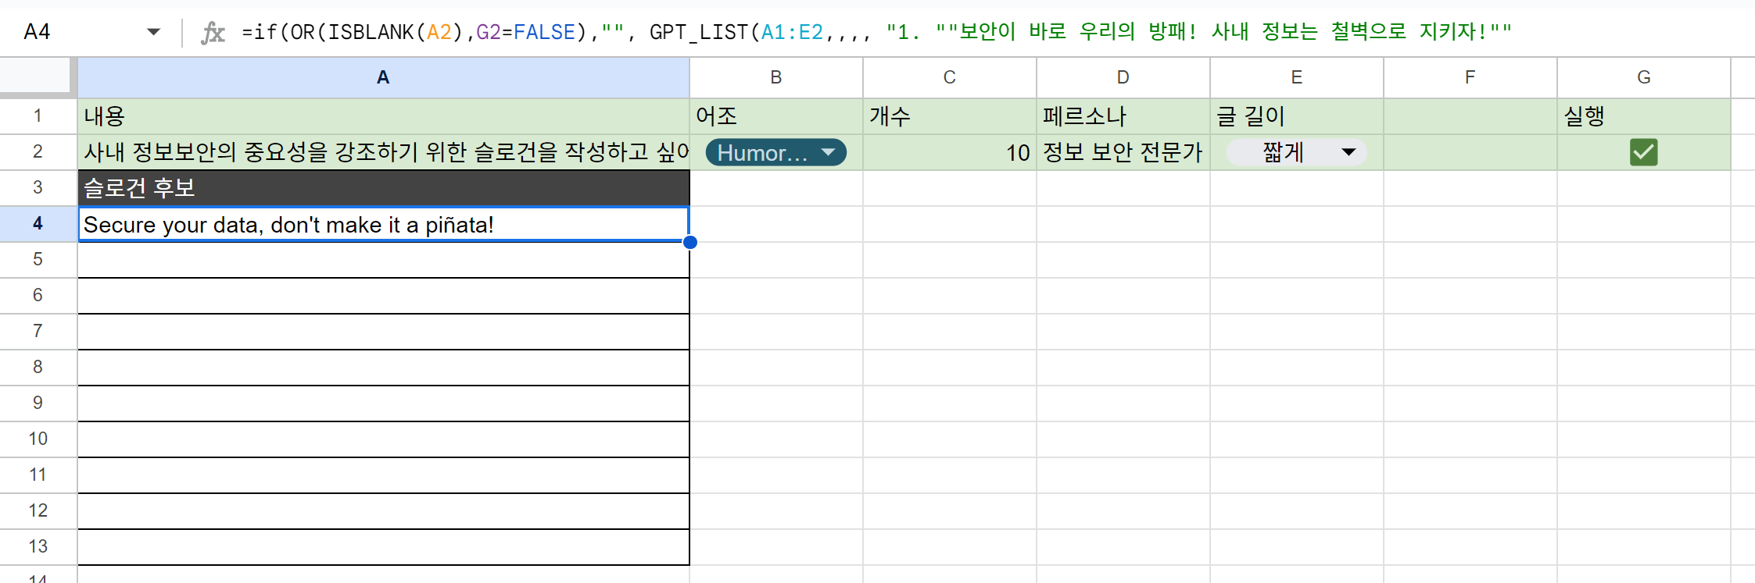Select row 9 header
Viewport: 1755px width, 583px height.
pyautogui.click(x=38, y=403)
